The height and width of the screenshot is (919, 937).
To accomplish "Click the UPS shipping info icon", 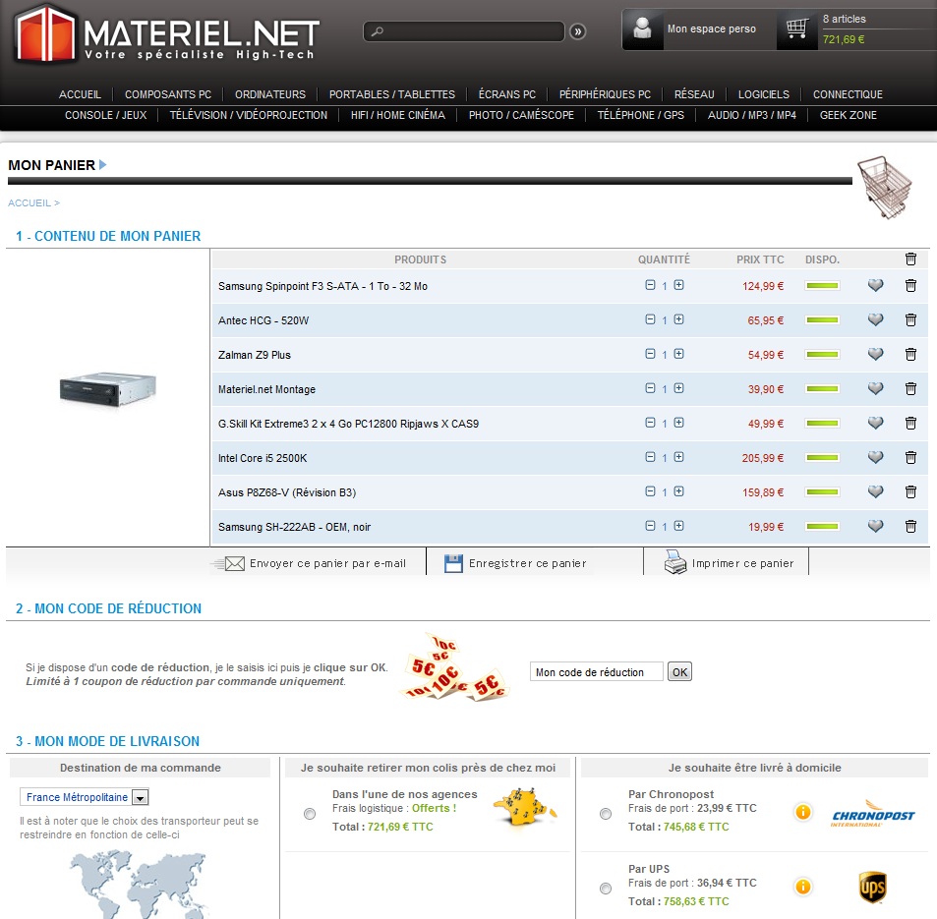I will [x=802, y=888].
